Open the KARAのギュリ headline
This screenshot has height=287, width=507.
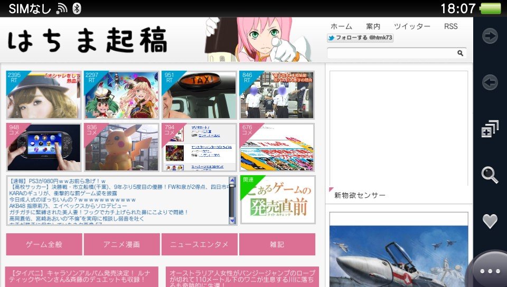point(63,194)
